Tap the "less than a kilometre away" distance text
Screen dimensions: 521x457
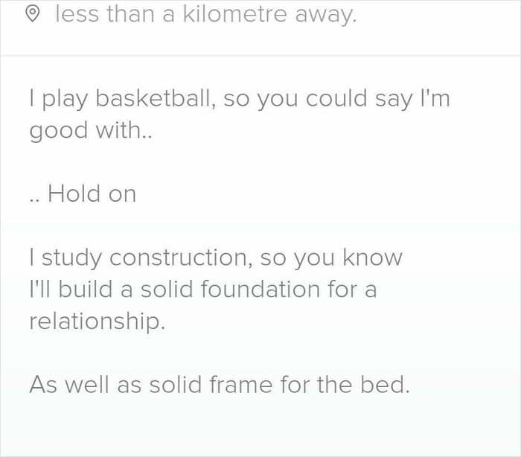click(206, 15)
